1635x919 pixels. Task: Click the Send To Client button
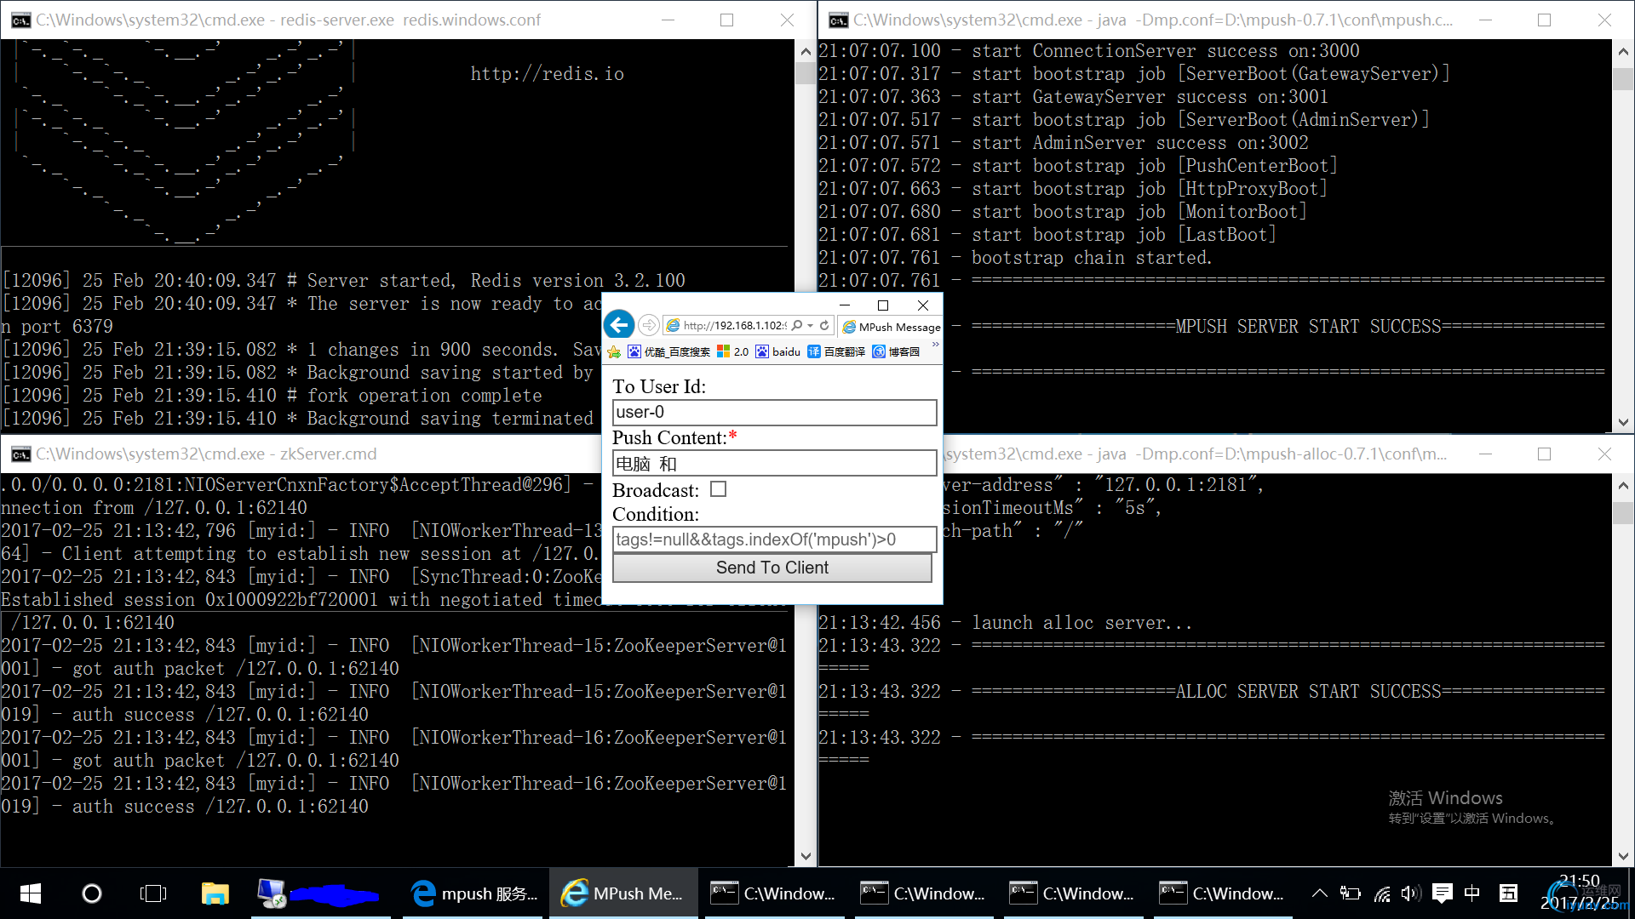[x=772, y=568]
